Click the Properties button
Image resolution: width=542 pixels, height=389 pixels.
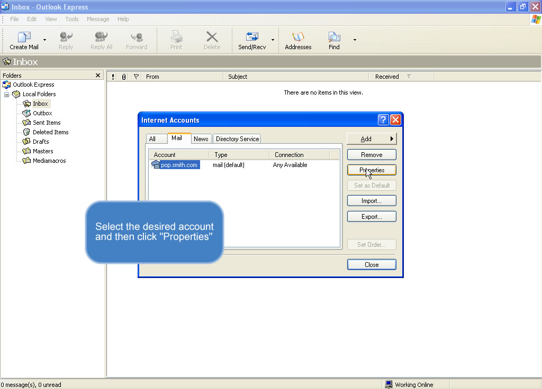[x=372, y=170]
